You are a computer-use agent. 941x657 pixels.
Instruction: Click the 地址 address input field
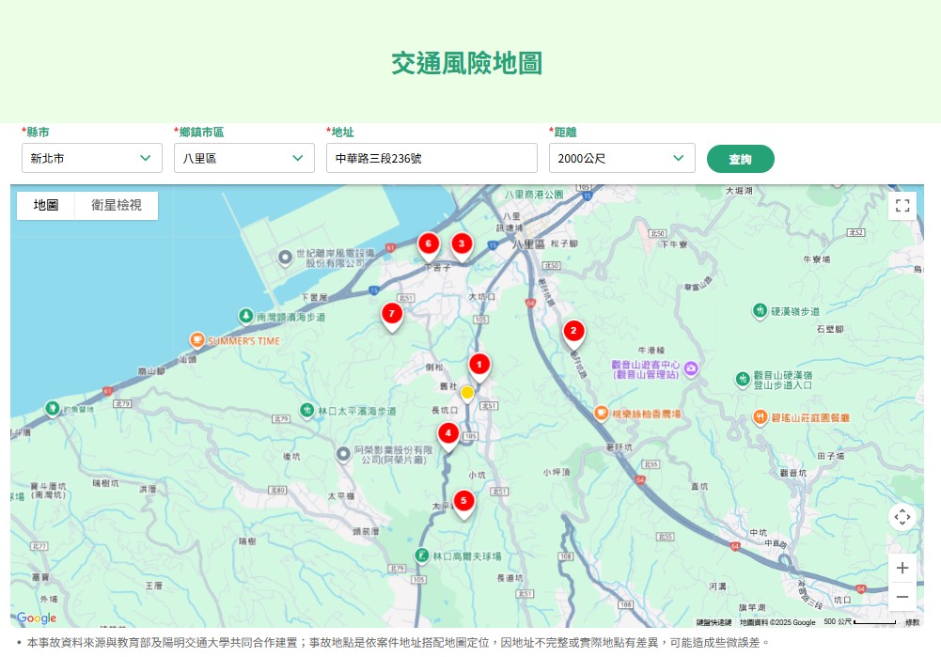point(431,158)
